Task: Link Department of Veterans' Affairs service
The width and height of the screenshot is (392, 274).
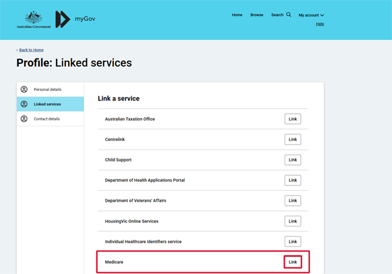Action: [x=292, y=201]
